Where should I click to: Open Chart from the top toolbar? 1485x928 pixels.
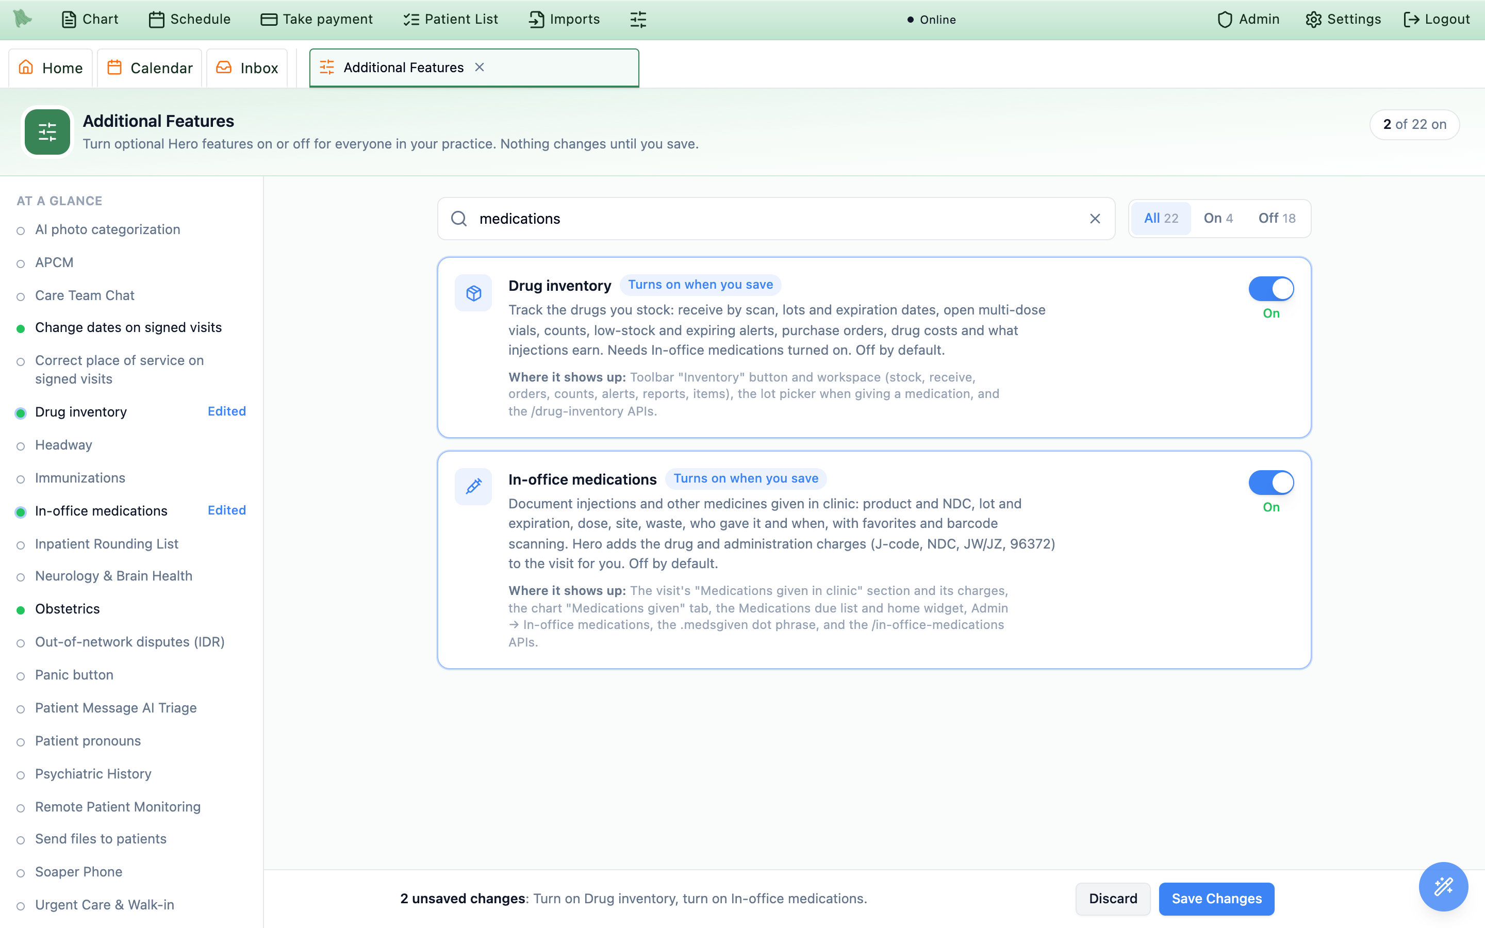[x=90, y=20]
